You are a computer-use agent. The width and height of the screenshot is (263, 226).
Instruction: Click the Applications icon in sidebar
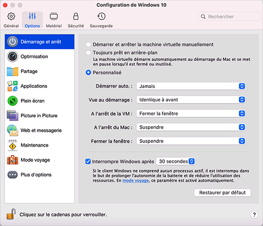[13, 86]
